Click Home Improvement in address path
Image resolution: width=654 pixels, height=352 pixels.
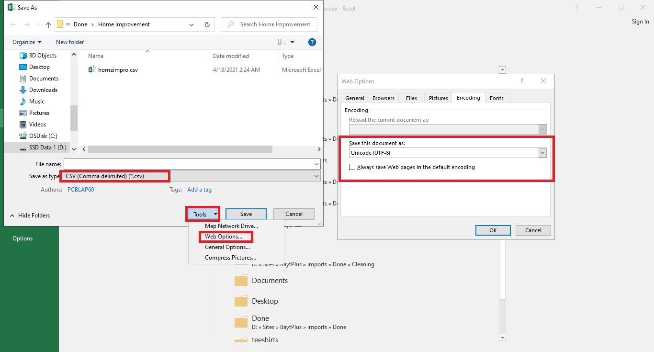[x=124, y=24]
